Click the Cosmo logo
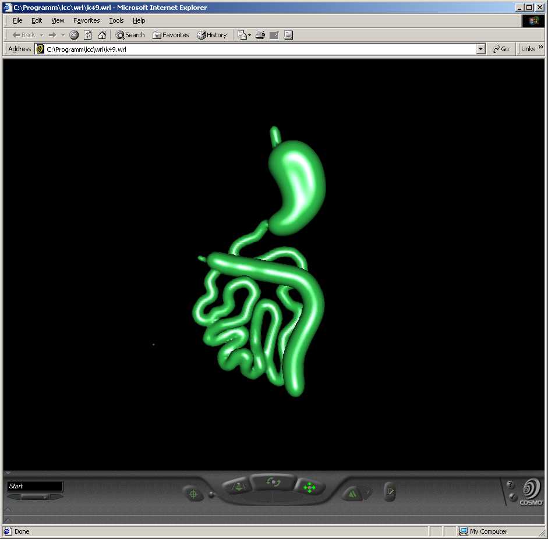Screen dimensions: 548x539 click(x=531, y=492)
